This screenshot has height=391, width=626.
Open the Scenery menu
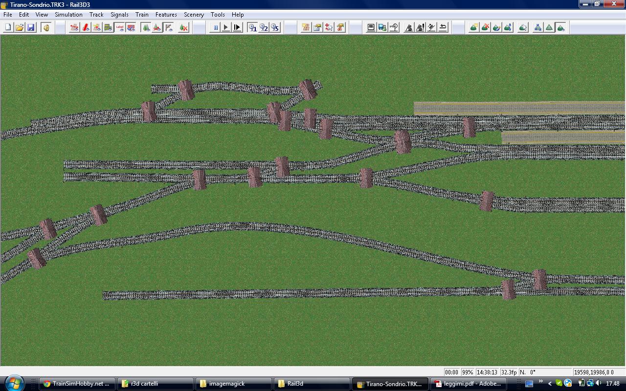click(194, 15)
